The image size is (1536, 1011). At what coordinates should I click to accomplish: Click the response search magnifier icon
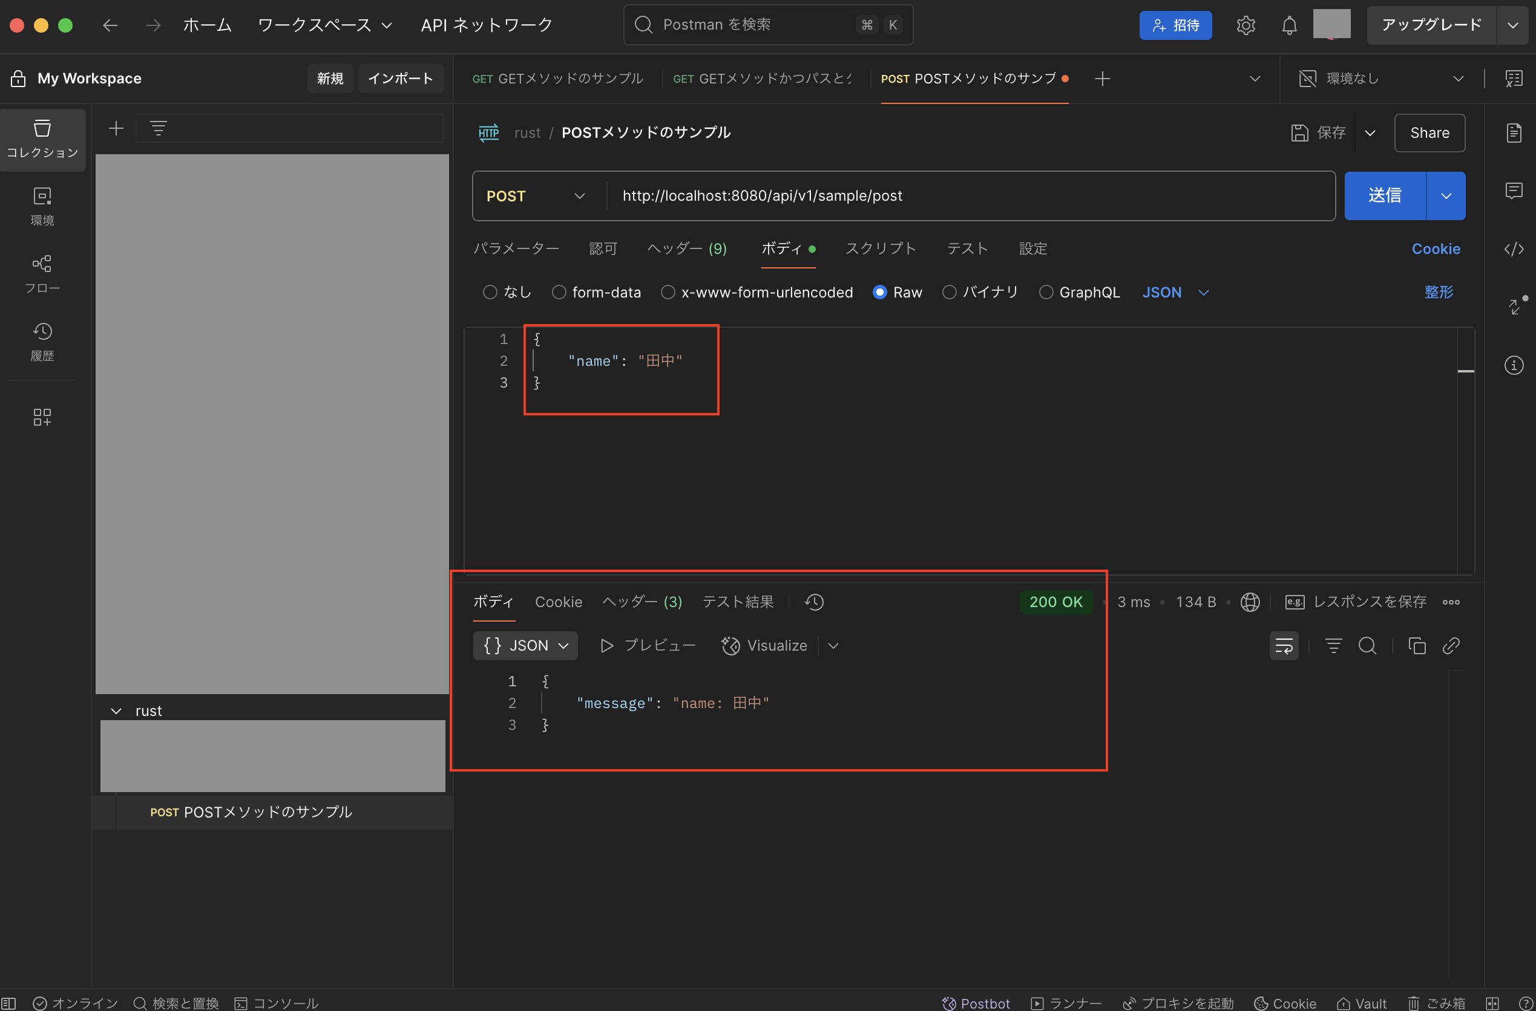[1367, 645]
